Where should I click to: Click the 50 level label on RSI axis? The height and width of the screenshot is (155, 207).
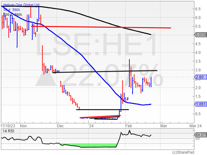pos(198,139)
